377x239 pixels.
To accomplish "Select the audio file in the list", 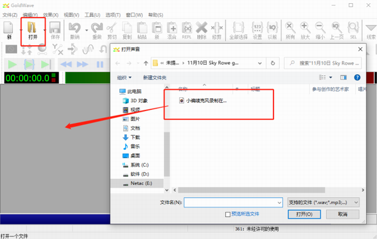I will [203, 100].
